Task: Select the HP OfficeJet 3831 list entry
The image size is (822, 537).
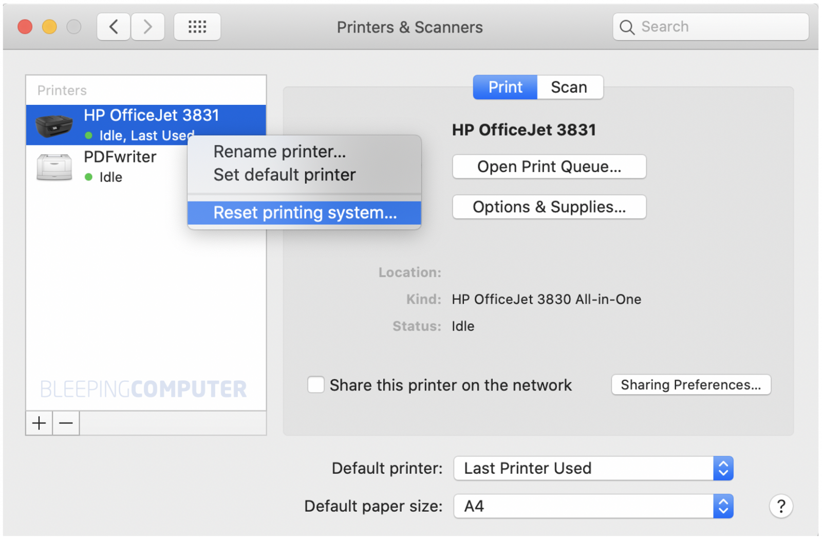Action: [146, 125]
